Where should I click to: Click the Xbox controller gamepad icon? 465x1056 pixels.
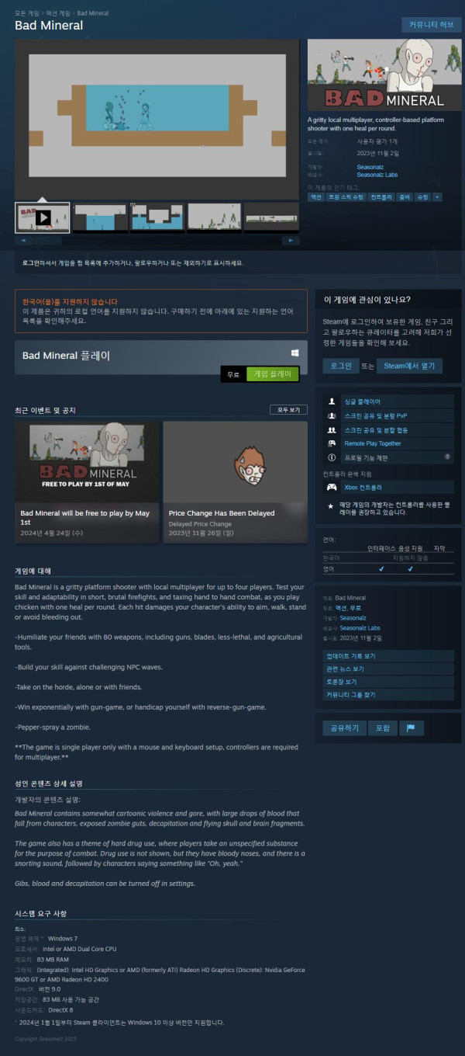(x=332, y=488)
